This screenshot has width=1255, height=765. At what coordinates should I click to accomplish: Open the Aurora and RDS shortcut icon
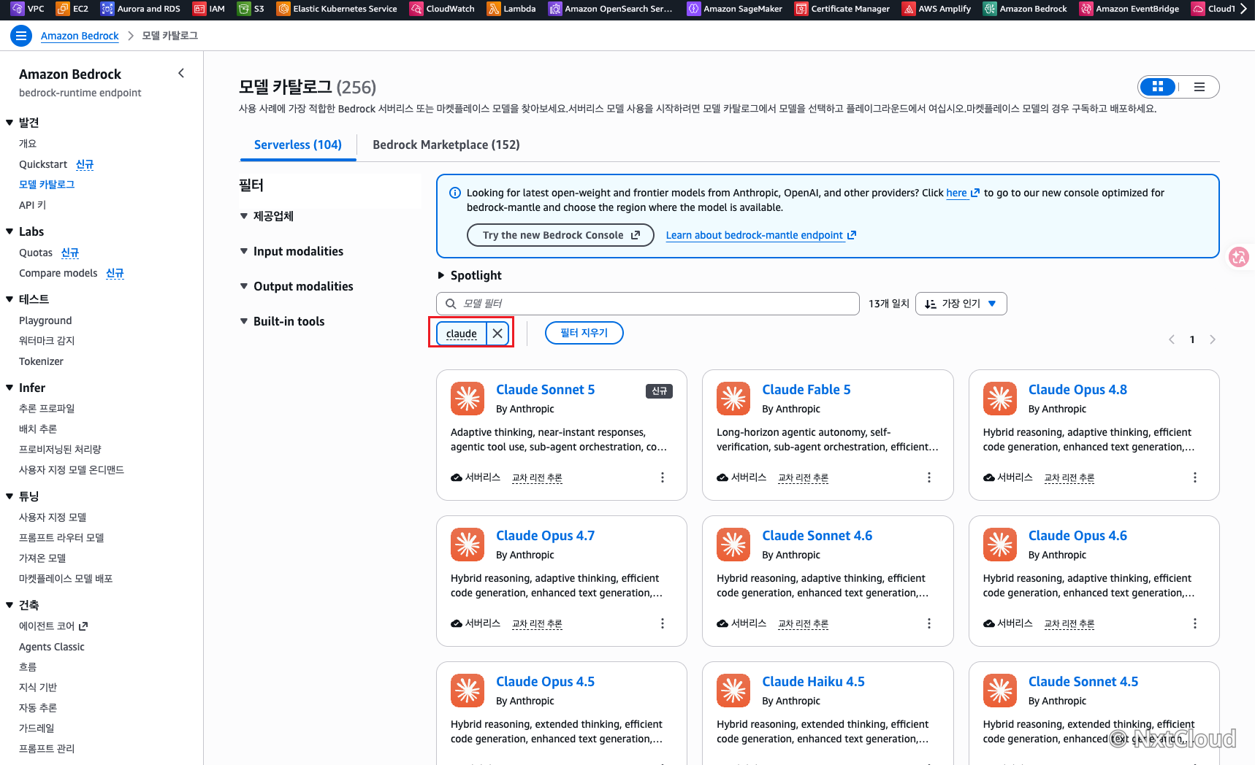[x=107, y=9]
